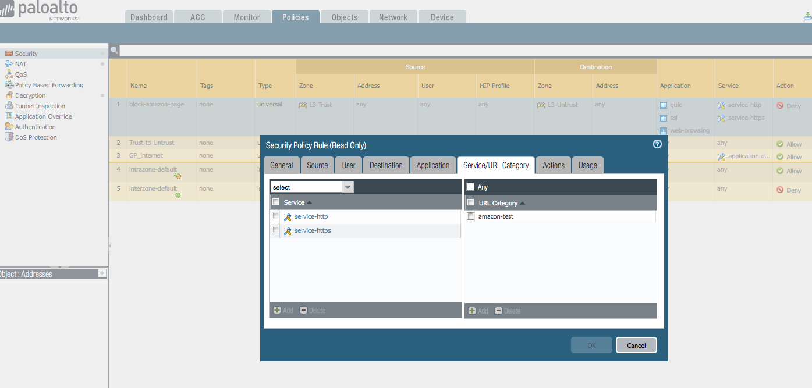Viewport: 812px width, 388px height.
Task: Click the policy search magnifier icon
Action: pyautogui.click(x=114, y=51)
